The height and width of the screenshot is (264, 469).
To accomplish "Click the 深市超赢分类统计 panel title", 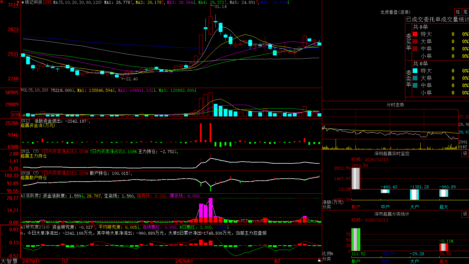I will pyautogui.click(x=392, y=214).
